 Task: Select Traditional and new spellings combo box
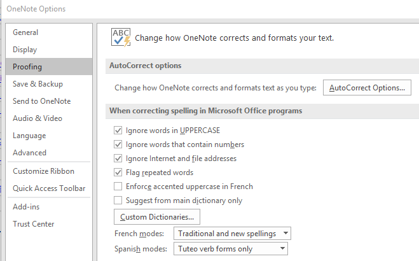(232, 234)
